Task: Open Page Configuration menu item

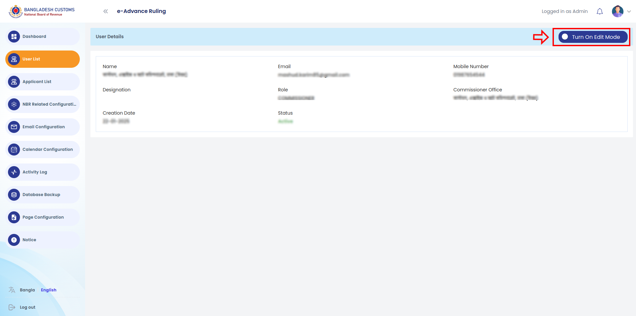Action: 43,217
